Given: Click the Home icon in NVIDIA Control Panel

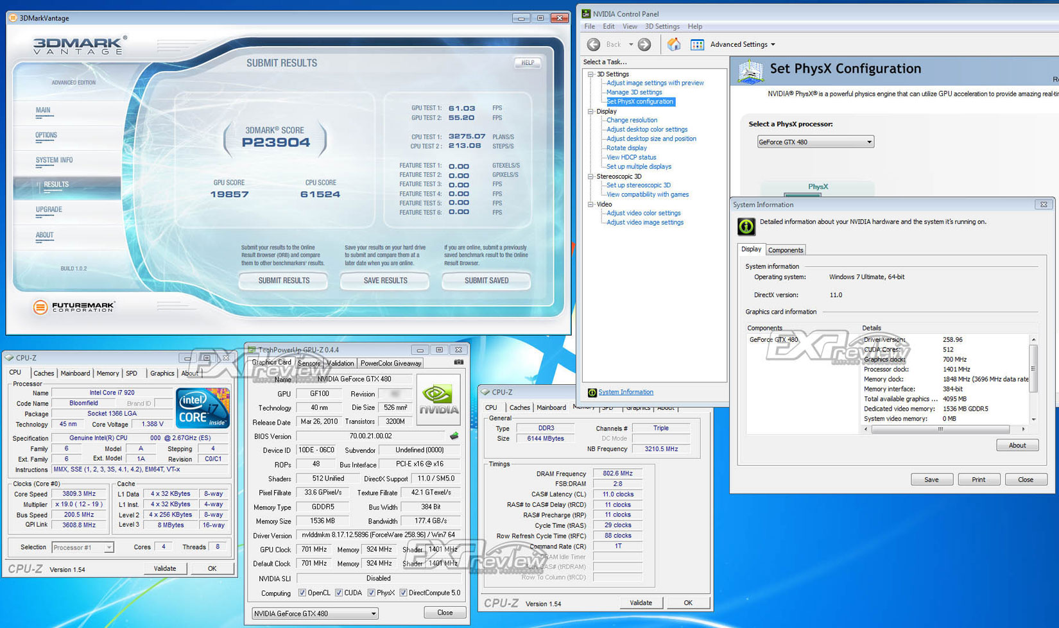Looking at the screenshot, I should tap(673, 44).
